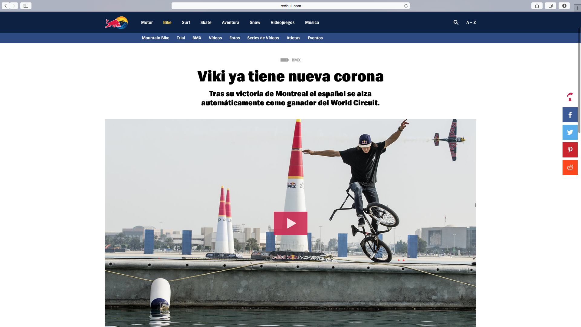Share article on Twitter

click(570, 132)
